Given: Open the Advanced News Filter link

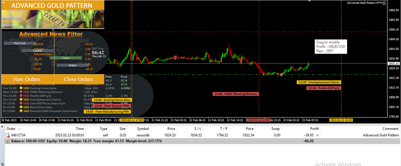Looking at the screenshot, I should coord(51,34).
